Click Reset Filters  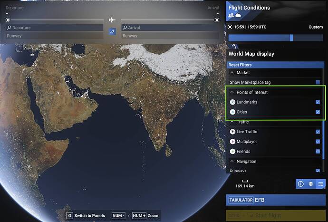276,65
